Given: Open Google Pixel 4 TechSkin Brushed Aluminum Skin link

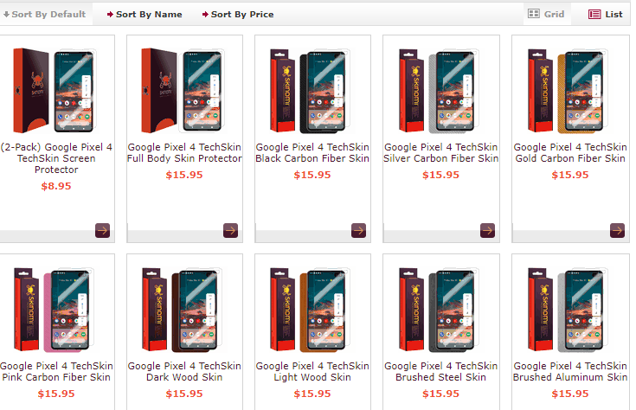Looking at the screenshot, I should tap(570, 372).
